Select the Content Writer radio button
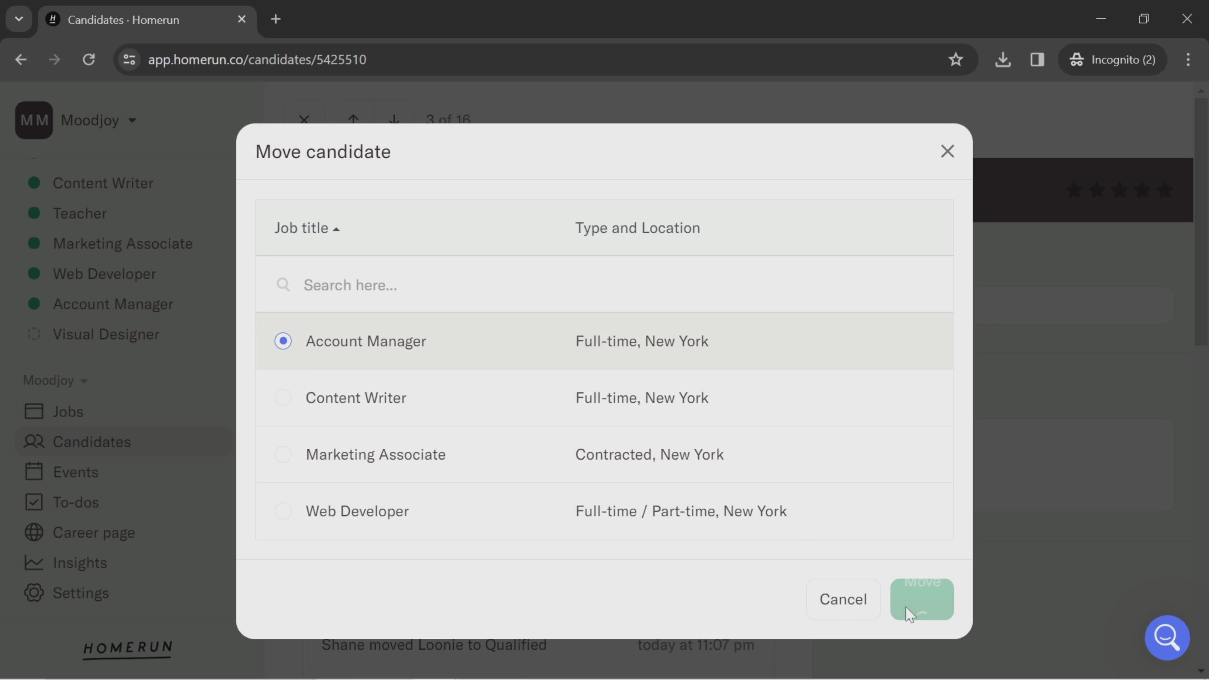1209x680 pixels. point(283,398)
